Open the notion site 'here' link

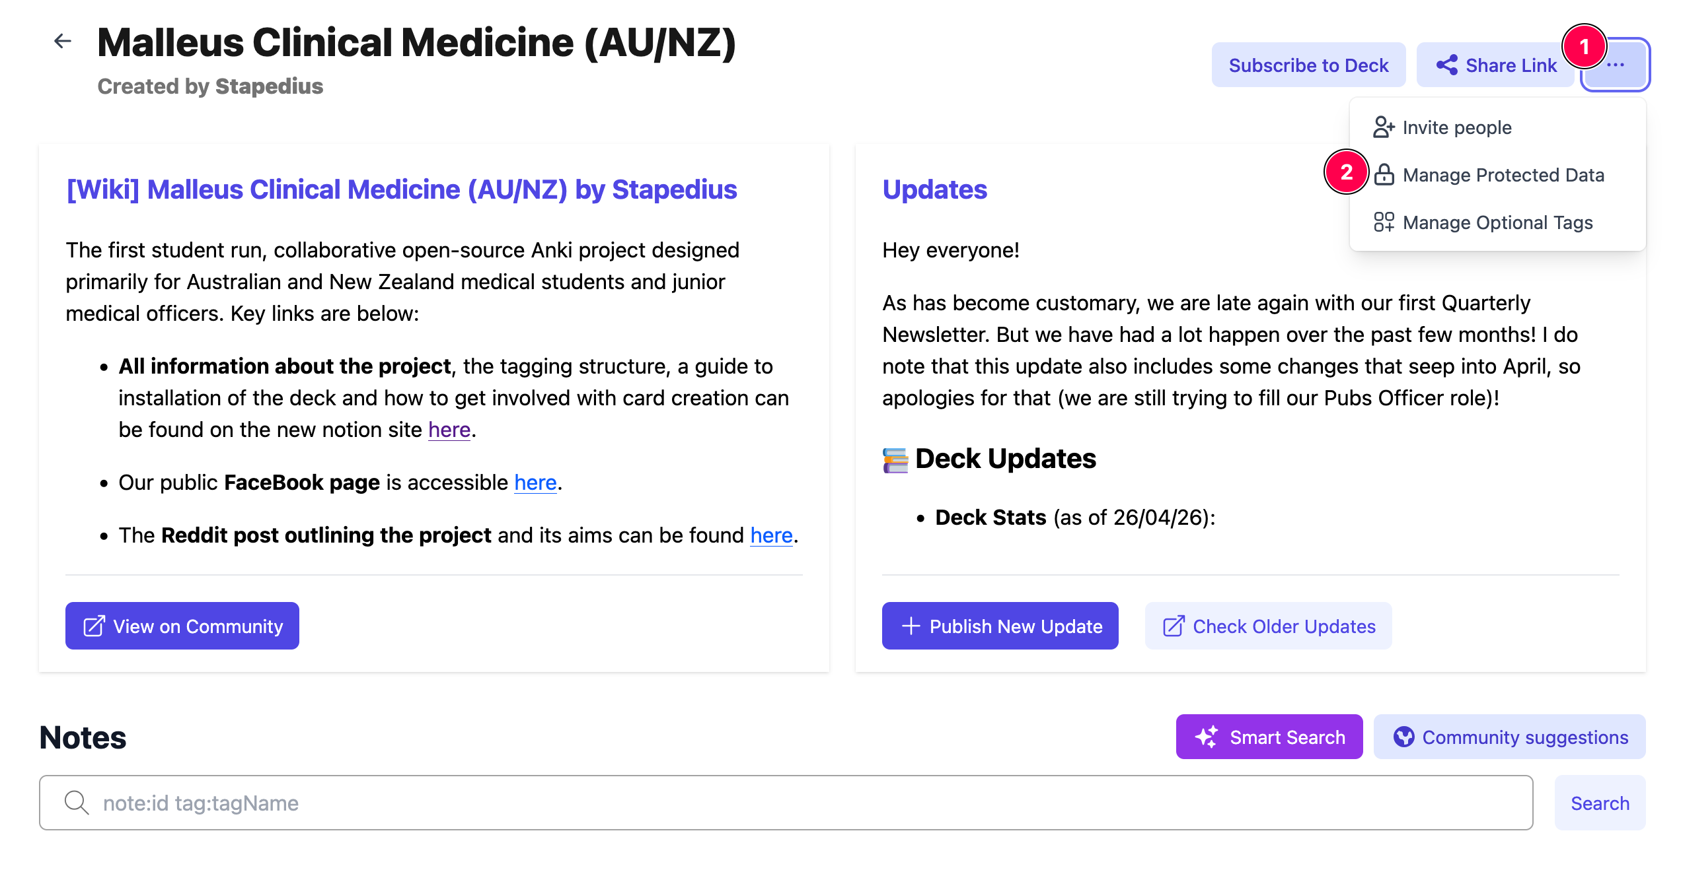[x=449, y=430]
